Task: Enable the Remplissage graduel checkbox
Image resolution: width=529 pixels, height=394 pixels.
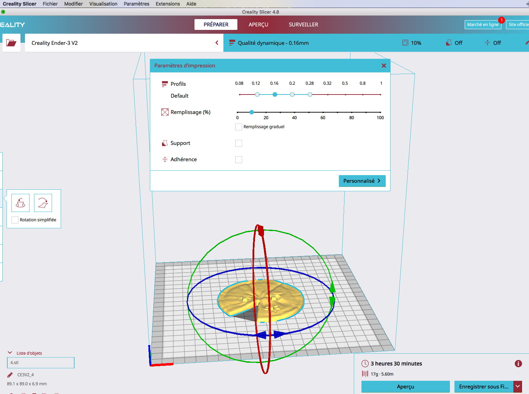Action: tap(239, 127)
